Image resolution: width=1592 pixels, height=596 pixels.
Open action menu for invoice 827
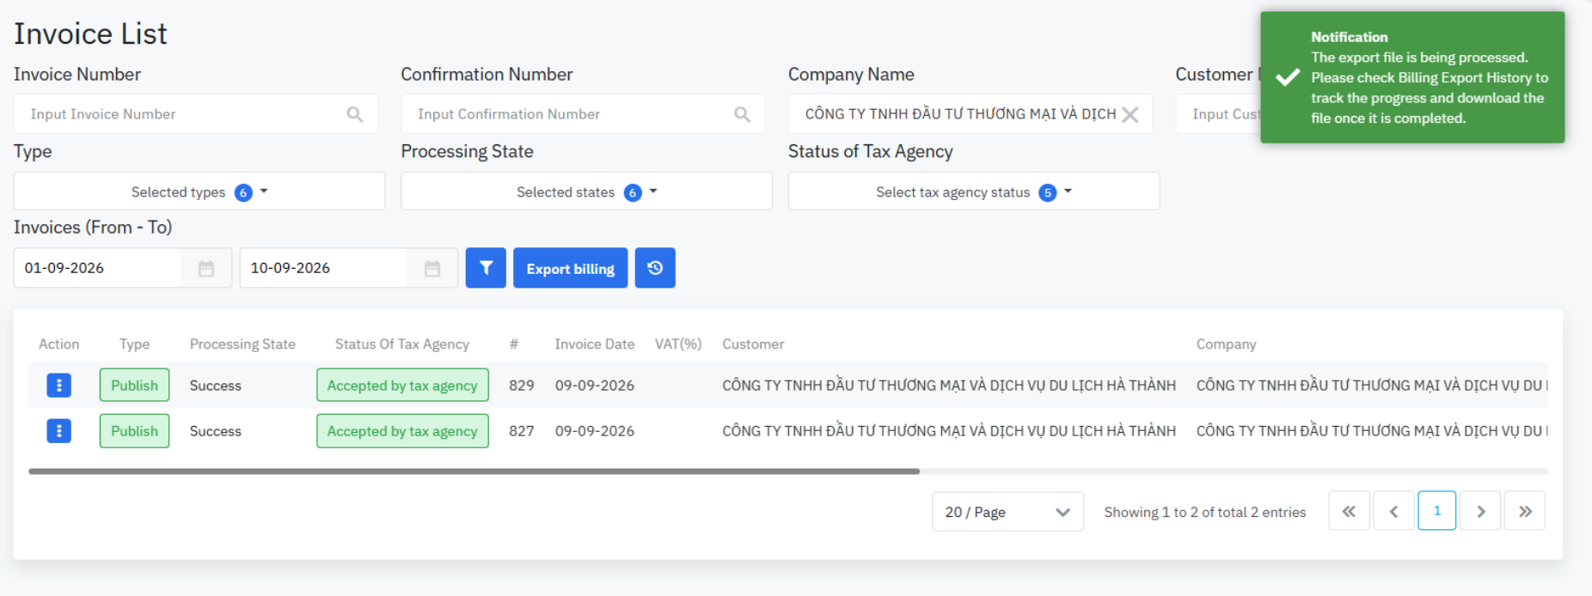[58, 431]
